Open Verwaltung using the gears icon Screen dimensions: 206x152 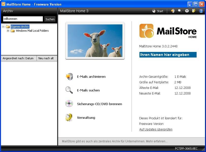[x=69, y=118]
